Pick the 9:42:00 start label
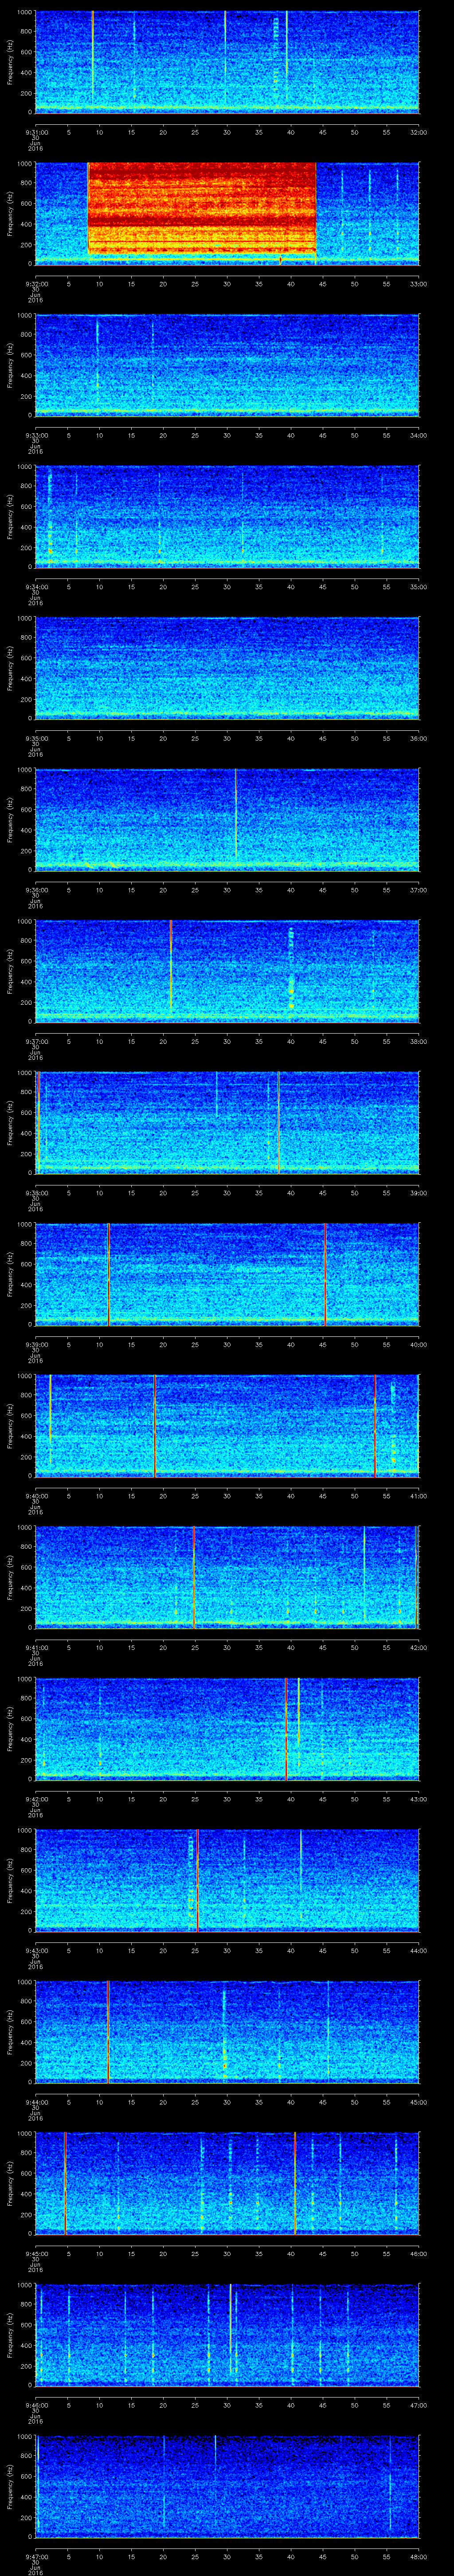454x2576 pixels. (x=36, y=1799)
